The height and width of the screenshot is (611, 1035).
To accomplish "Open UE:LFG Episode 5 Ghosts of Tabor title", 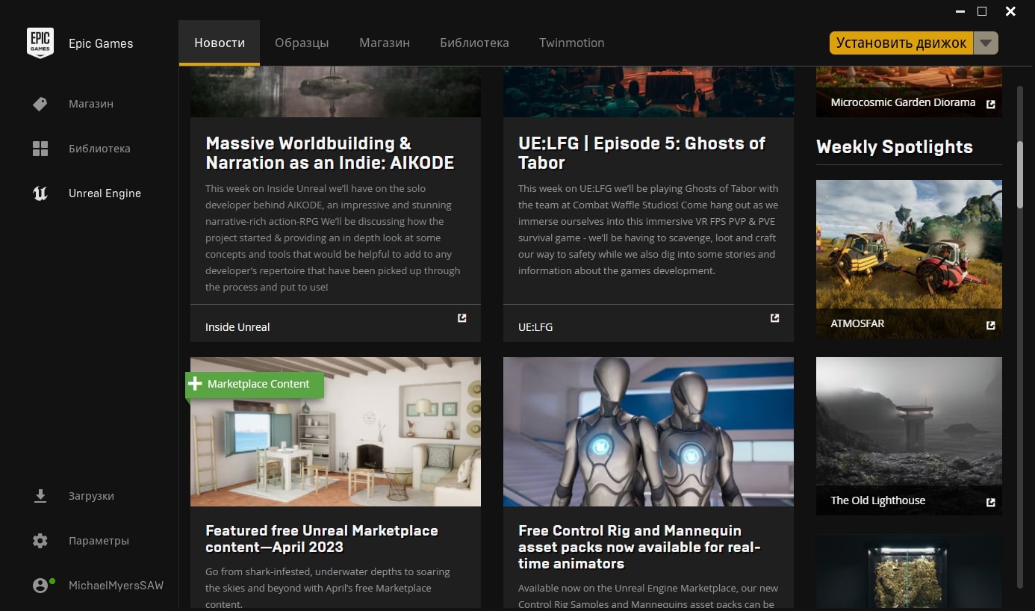I will tap(642, 153).
